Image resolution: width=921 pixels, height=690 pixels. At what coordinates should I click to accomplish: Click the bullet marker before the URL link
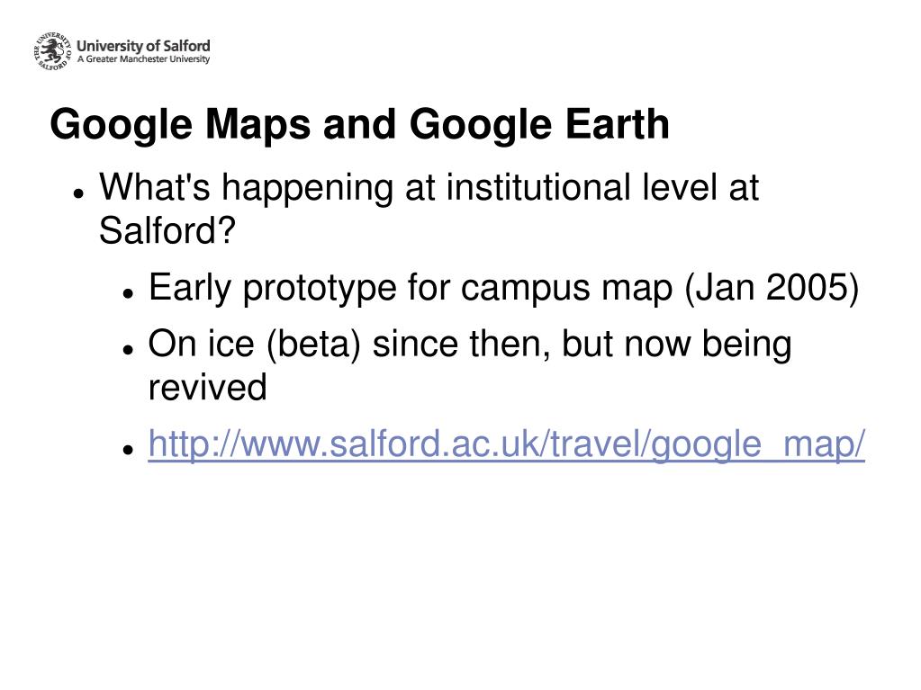(128, 449)
